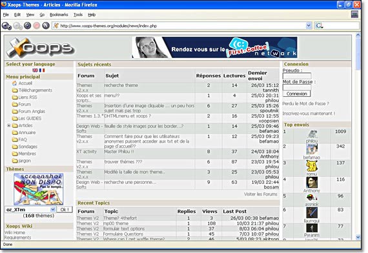This screenshot has width=368, height=253.
Task: Click the Xoops logo
Action: pos(40,48)
